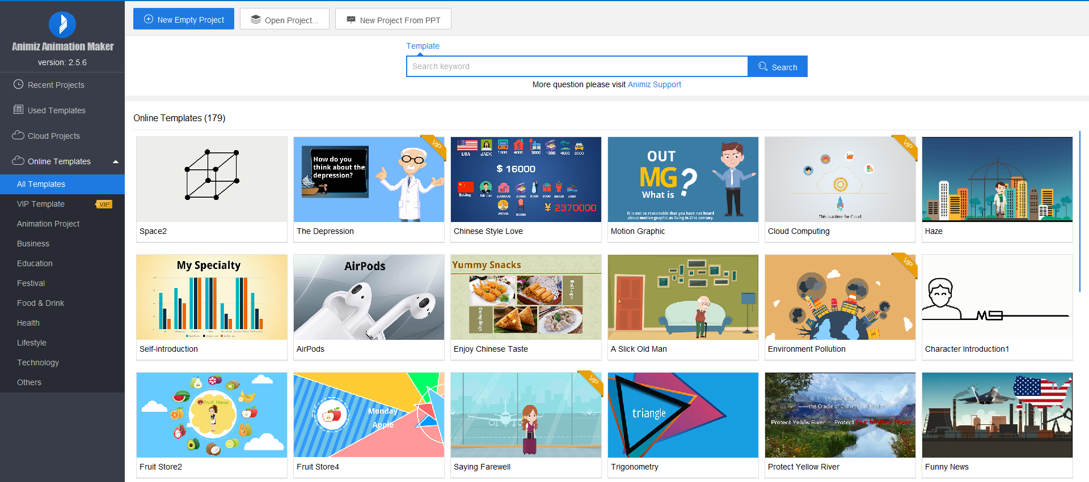Click the plus icon on New Empty Project
Viewport: 1089px width, 482px height.
pyautogui.click(x=149, y=19)
